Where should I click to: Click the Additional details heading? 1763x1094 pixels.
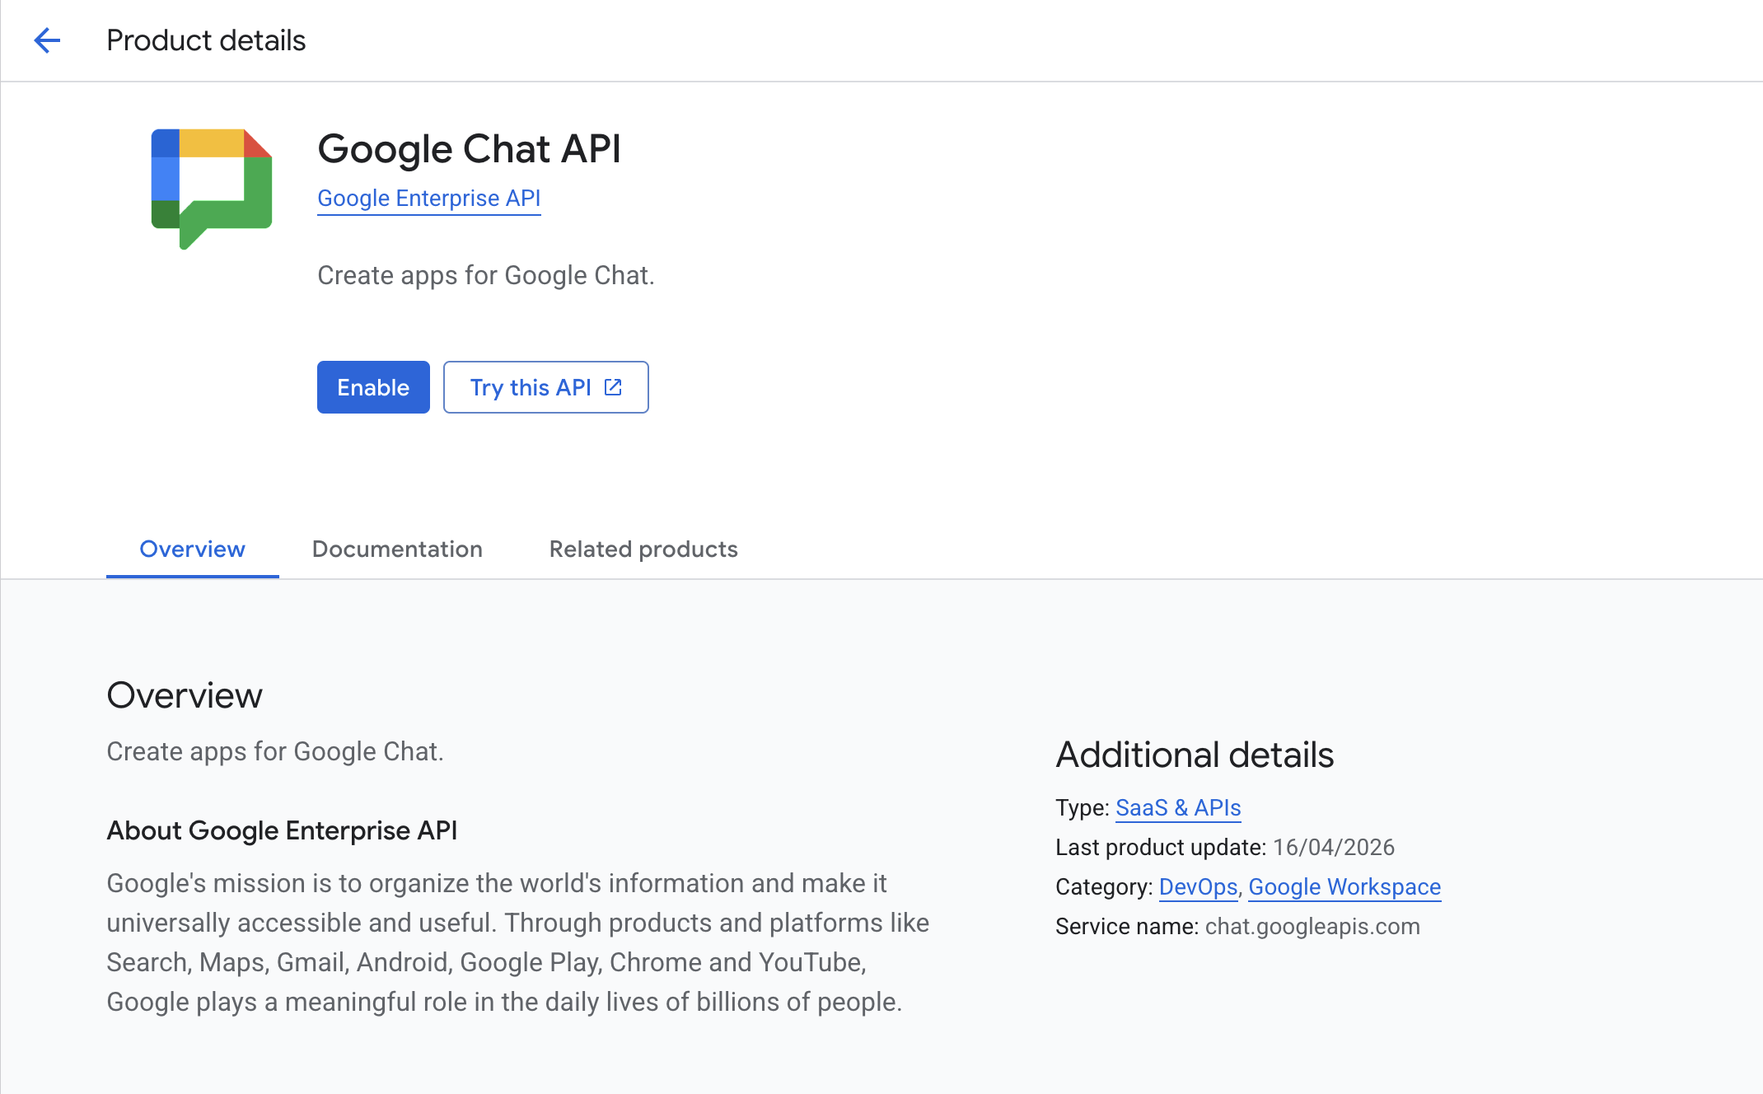coord(1195,755)
